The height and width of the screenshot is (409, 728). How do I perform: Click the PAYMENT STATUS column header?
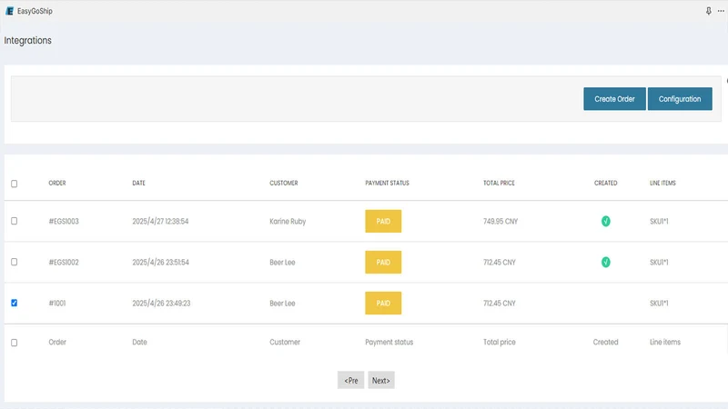coord(388,184)
